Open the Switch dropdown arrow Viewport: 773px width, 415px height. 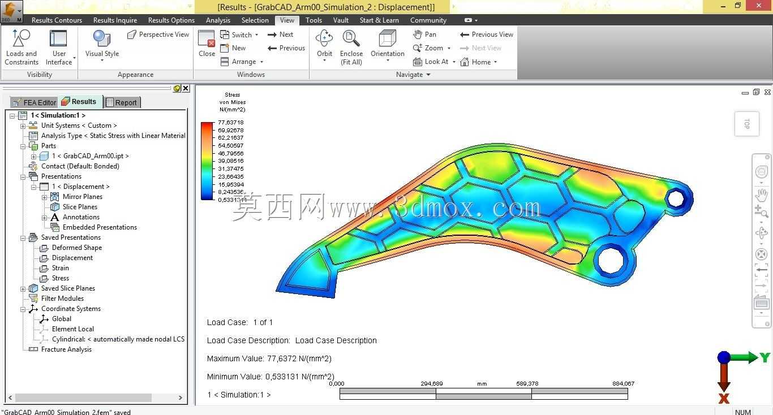[x=256, y=34]
